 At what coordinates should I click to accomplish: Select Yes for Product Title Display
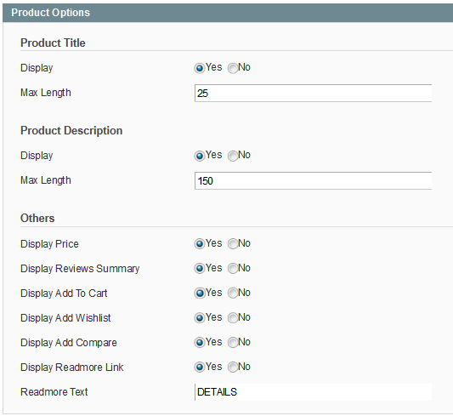(x=200, y=68)
